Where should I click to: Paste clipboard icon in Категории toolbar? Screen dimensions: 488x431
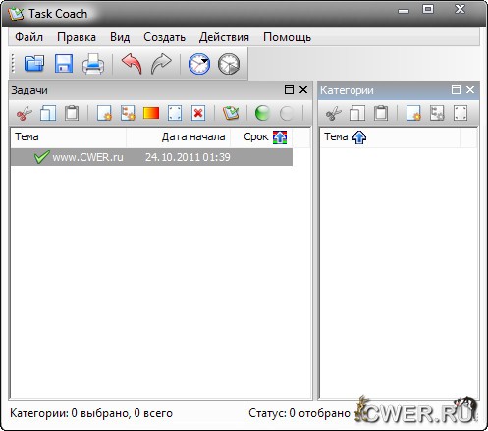[381, 114]
